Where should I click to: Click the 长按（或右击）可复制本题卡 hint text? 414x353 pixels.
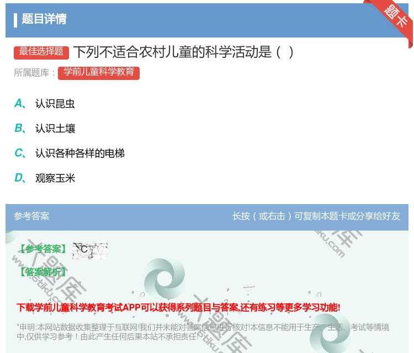tap(316, 216)
